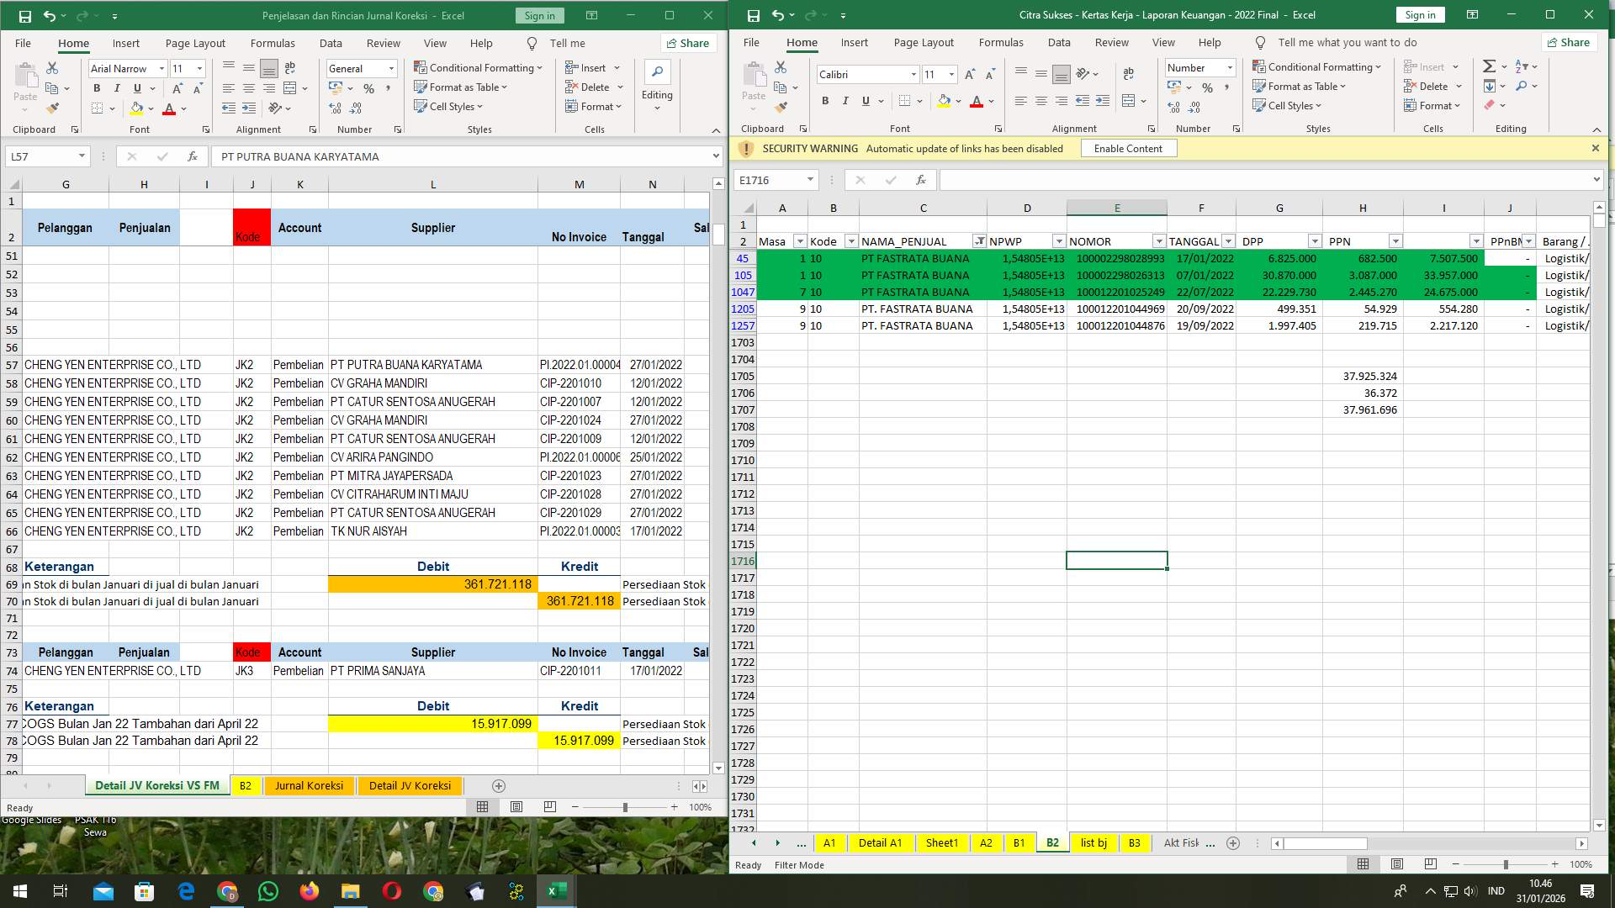Toggle Italic formatting on
1615x908 pixels.
[x=845, y=101]
